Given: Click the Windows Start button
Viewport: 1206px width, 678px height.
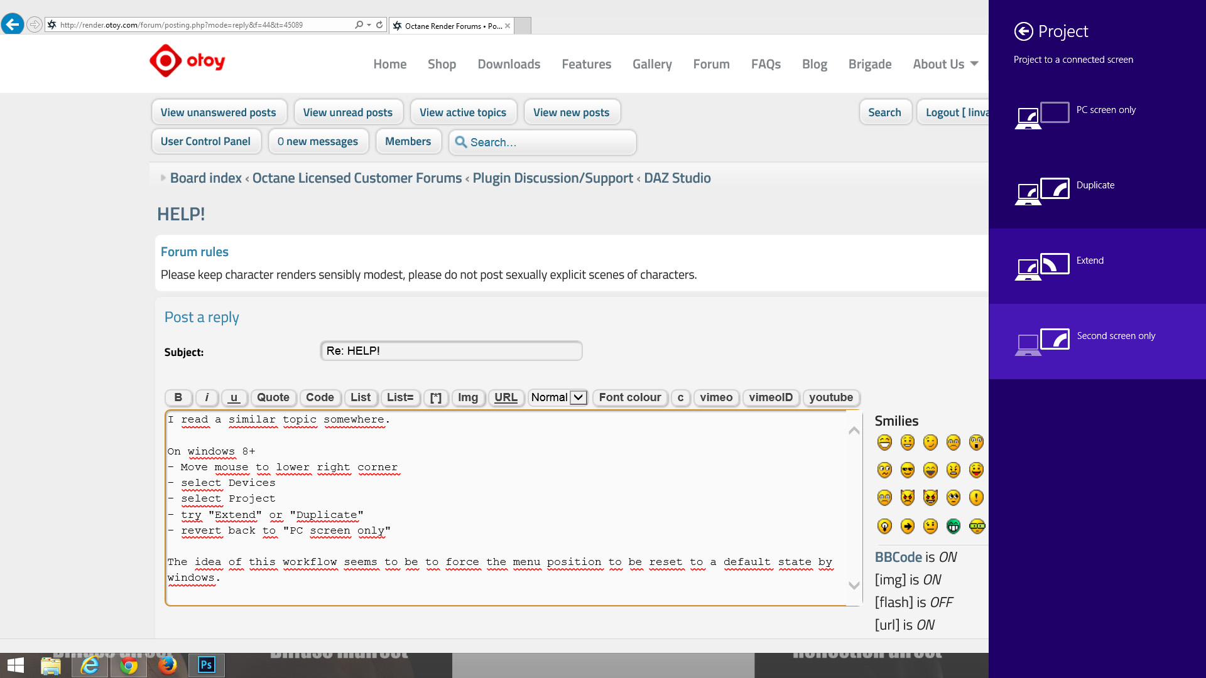Looking at the screenshot, I should (15, 665).
